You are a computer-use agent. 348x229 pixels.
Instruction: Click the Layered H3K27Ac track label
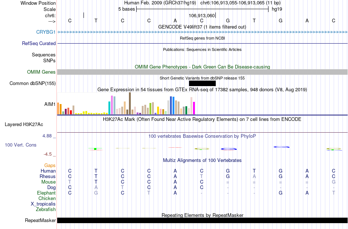coord(24,125)
